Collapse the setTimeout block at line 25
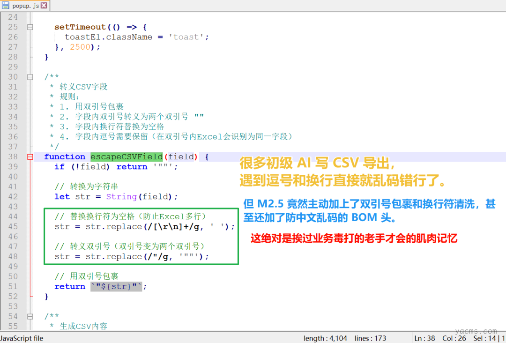This screenshot has width=506, height=343. pyautogui.click(x=30, y=27)
